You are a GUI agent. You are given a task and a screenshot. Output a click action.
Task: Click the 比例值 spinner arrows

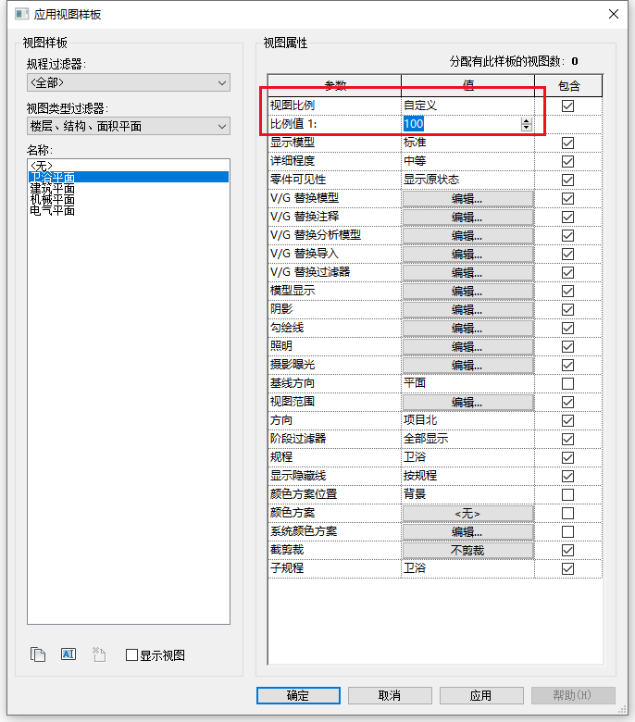click(x=527, y=124)
